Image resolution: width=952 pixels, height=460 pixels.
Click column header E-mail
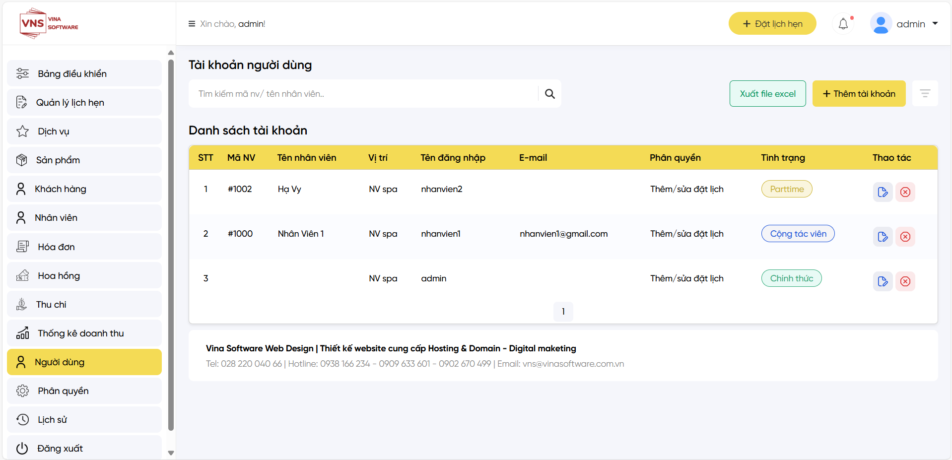tap(533, 158)
